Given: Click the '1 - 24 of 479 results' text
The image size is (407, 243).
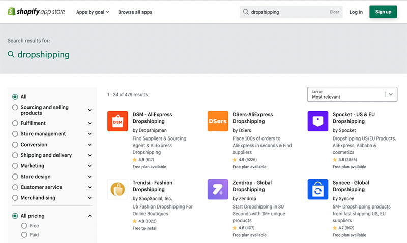Looking at the screenshot, I should [x=128, y=95].
